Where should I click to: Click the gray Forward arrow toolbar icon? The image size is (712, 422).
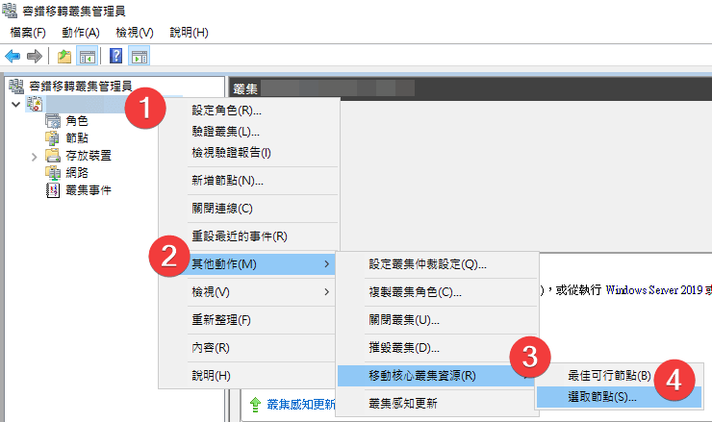coord(35,56)
